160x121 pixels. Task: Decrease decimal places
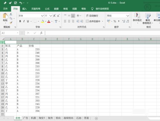128,21
